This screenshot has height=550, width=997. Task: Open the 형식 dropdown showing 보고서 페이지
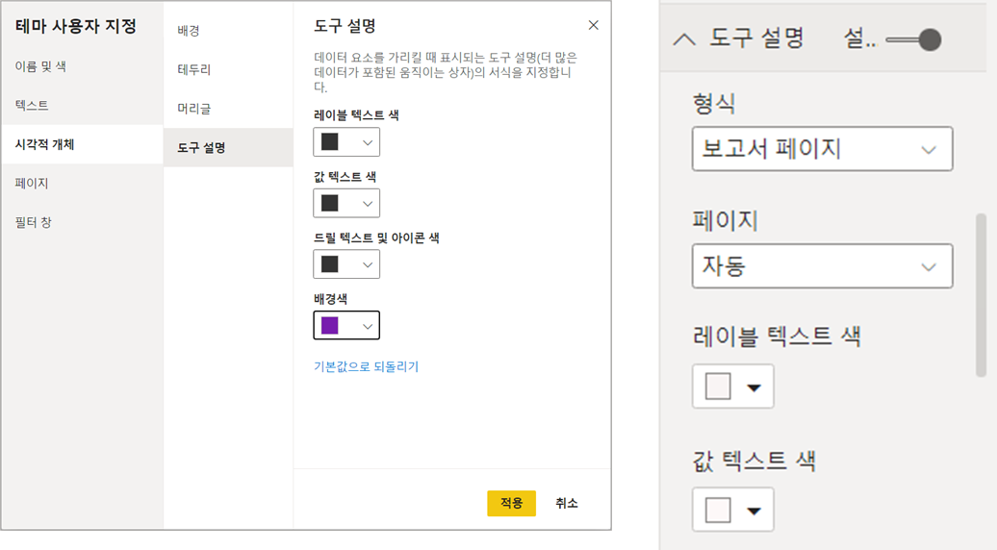pos(822,149)
